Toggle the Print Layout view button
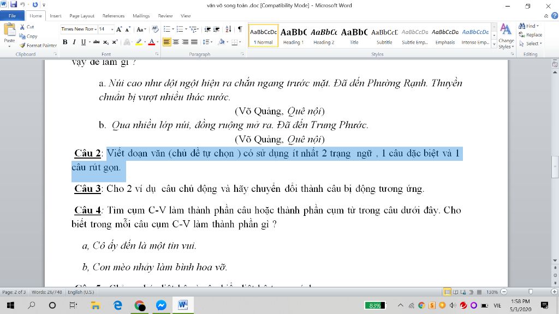Image resolution: width=559 pixels, height=314 pixels. pos(447,292)
